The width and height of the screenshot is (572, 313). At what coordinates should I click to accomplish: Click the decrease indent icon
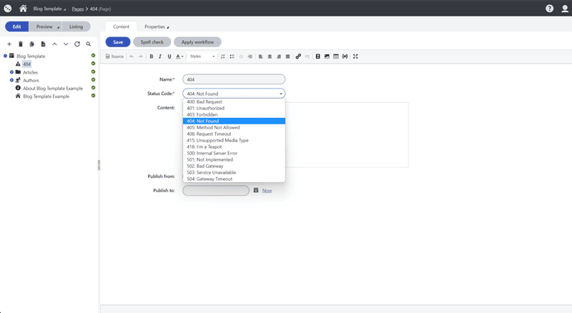241,56
